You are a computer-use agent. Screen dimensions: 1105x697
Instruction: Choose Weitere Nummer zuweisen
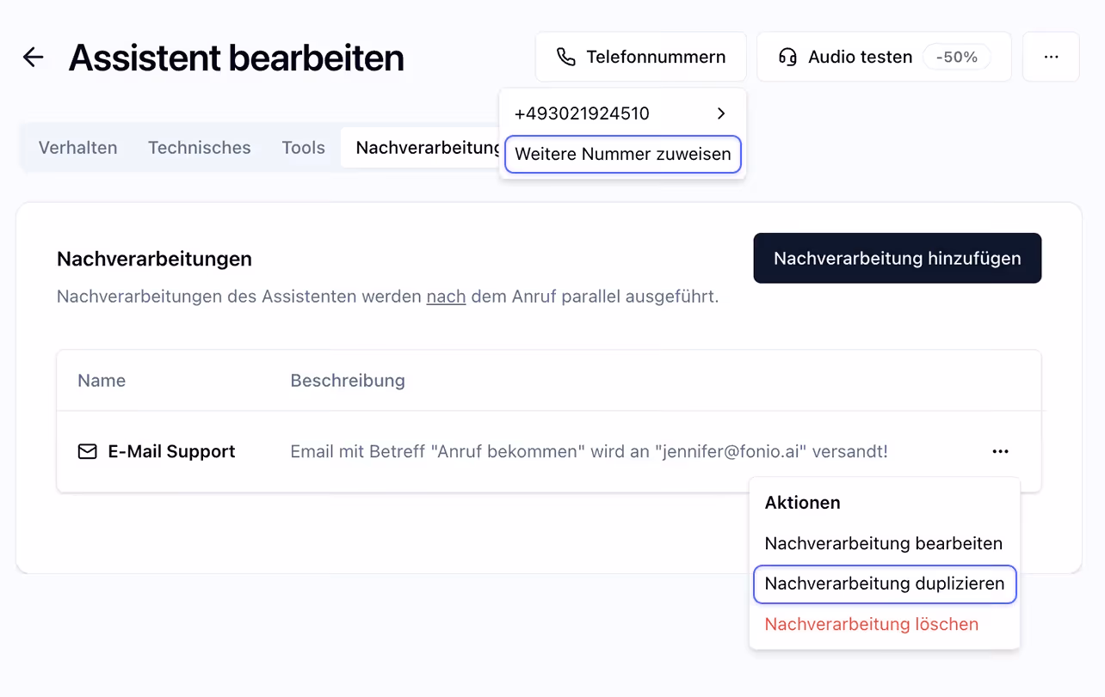click(622, 154)
